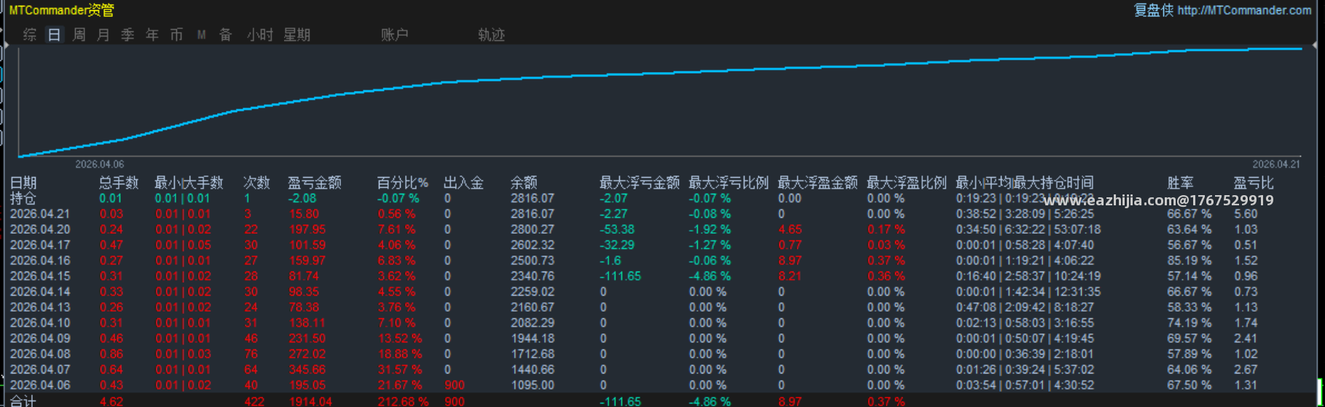Click the 盈亏比 column header
Image resolution: width=1325 pixels, height=407 pixels.
(1254, 183)
